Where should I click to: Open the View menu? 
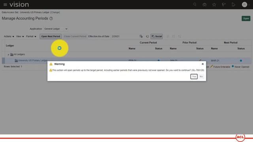click(20, 36)
